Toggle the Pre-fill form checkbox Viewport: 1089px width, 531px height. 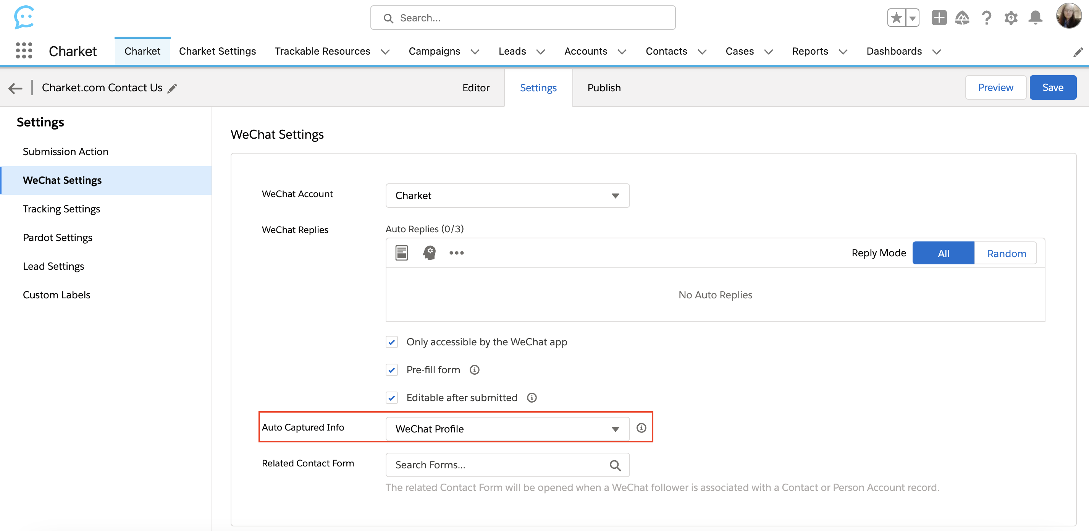click(x=391, y=370)
